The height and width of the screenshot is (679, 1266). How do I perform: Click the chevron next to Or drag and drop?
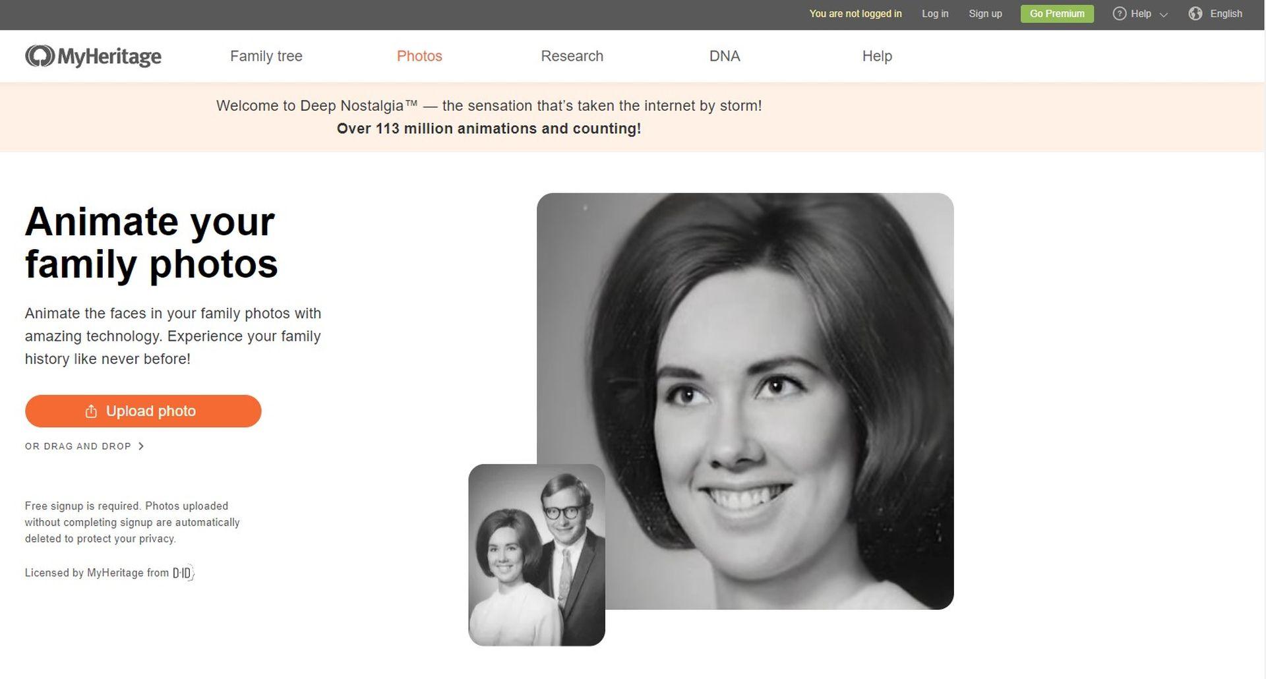(x=141, y=446)
